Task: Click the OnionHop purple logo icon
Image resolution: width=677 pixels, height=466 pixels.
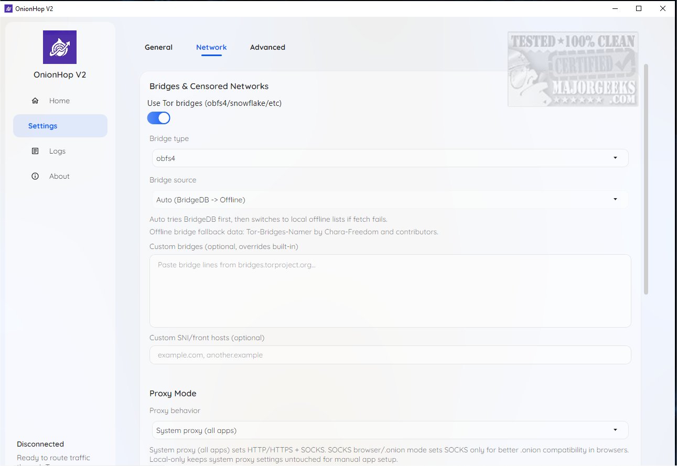Action: pyautogui.click(x=60, y=47)
